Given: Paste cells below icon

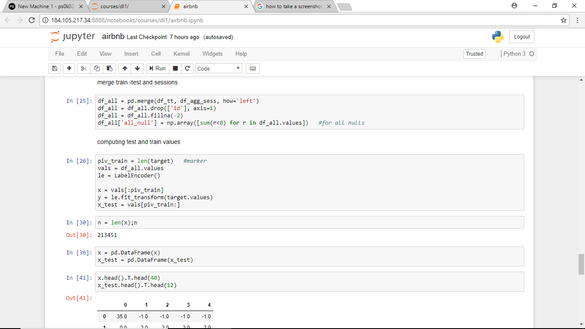Looking at the screenshot, I should click(110, 69).
